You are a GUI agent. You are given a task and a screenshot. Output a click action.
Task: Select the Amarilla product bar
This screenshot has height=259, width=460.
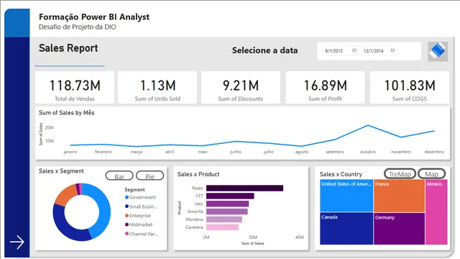pyautogui.click(x=227, y=212)
